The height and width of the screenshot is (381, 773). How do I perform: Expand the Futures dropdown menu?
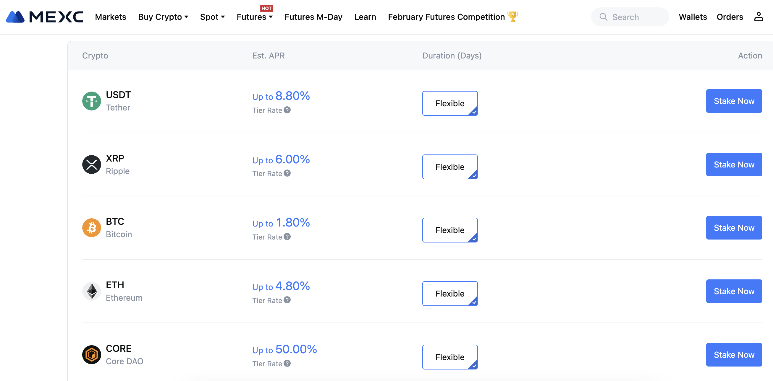coord(254,17)
